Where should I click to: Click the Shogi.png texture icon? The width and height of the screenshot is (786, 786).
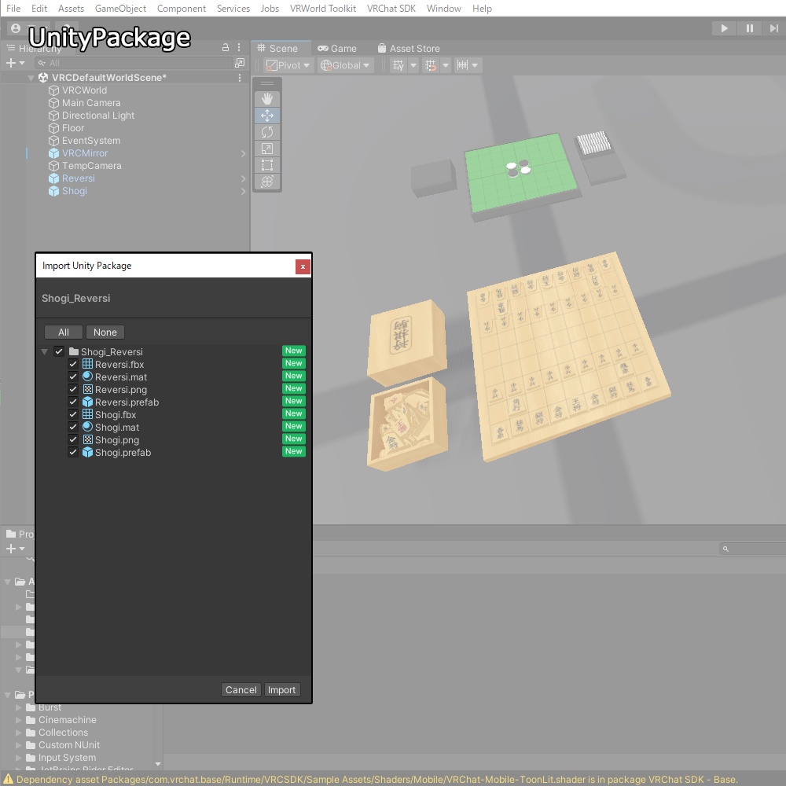coord(88,439)
